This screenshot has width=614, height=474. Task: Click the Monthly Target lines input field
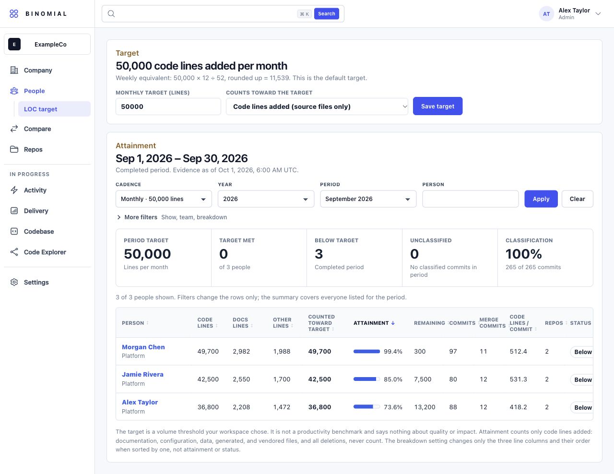[168, 107]
